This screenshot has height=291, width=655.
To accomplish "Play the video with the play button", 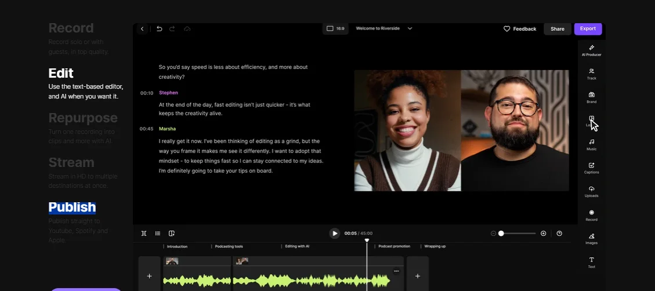I will (x=334, y=234).
